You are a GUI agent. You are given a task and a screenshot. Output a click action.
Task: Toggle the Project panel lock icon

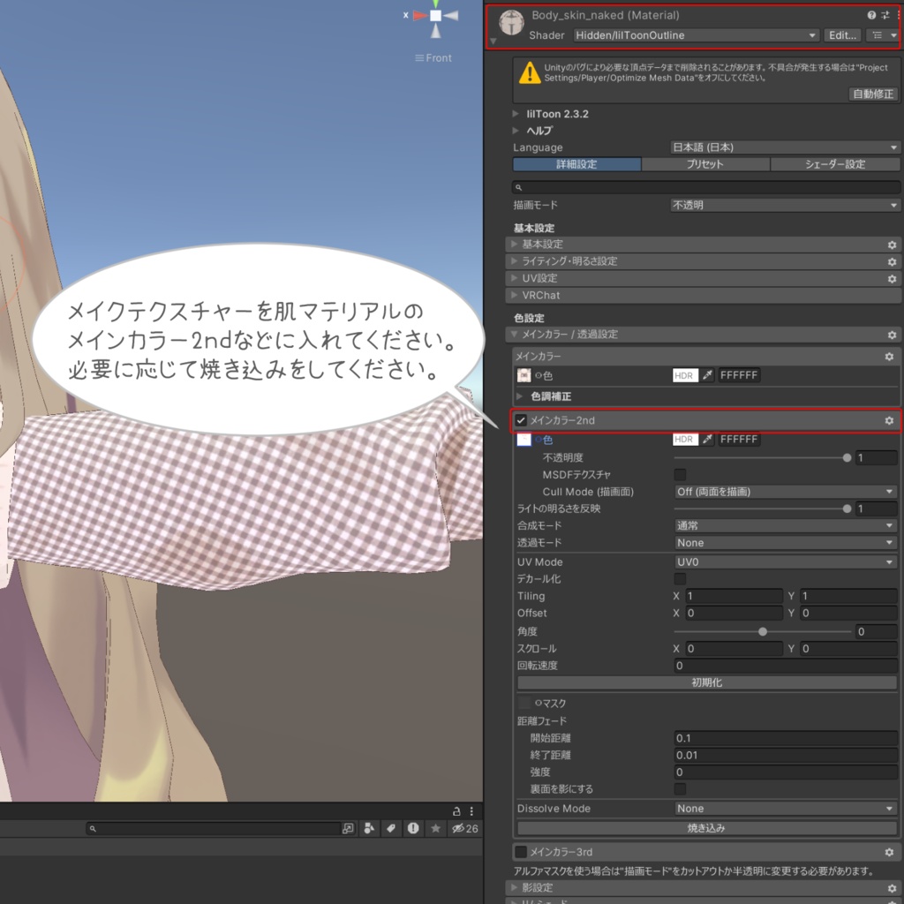click(x=456, y=811)
